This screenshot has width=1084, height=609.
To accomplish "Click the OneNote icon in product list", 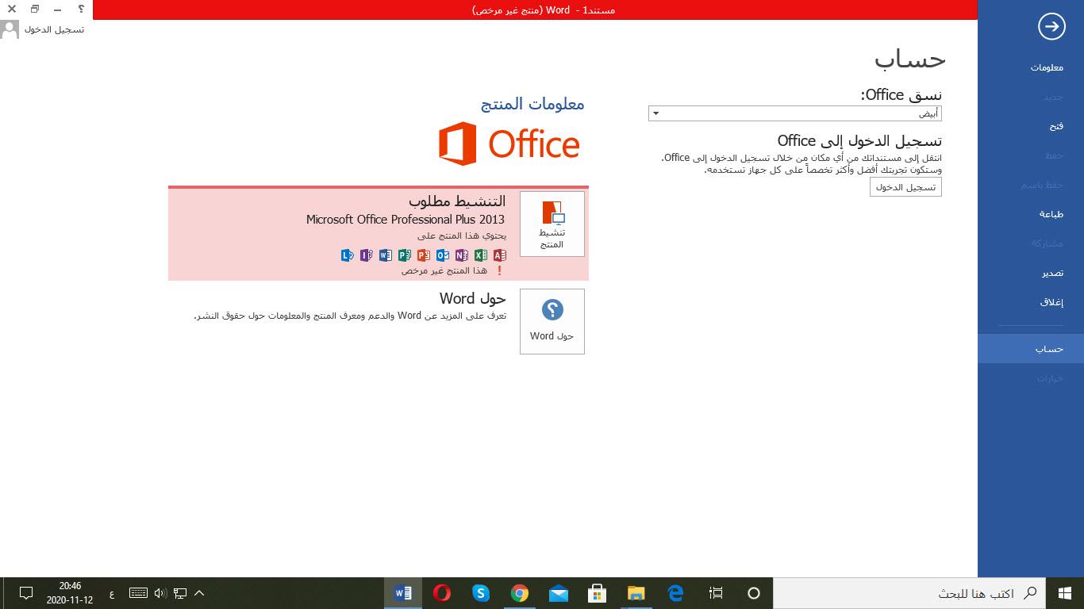I will coord(461,255).
